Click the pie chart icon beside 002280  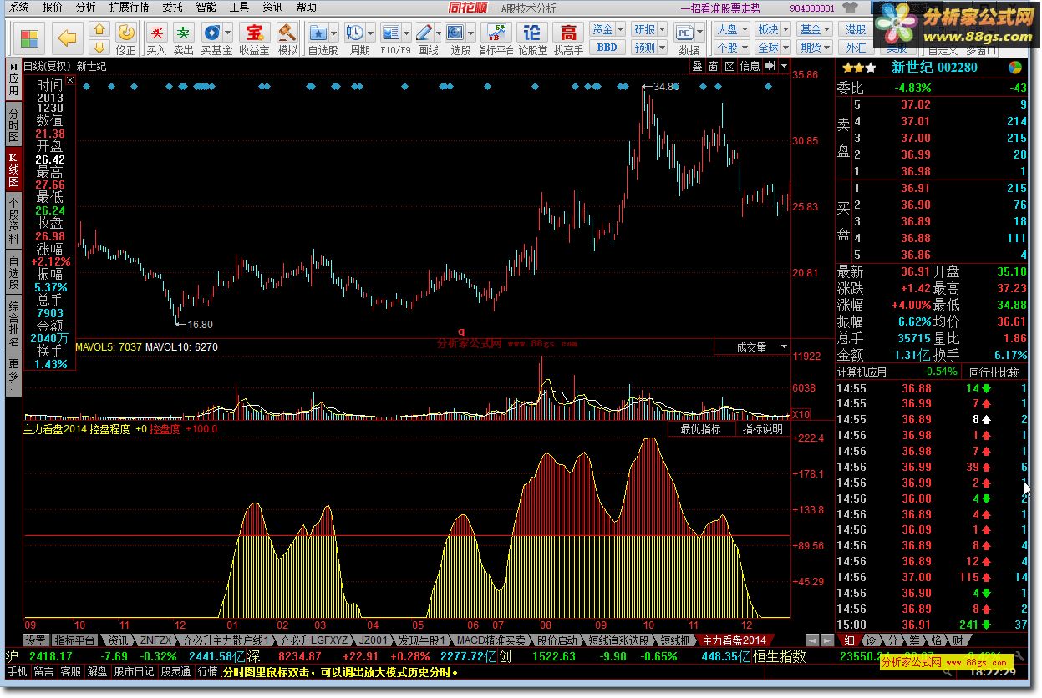point(1015,68)
